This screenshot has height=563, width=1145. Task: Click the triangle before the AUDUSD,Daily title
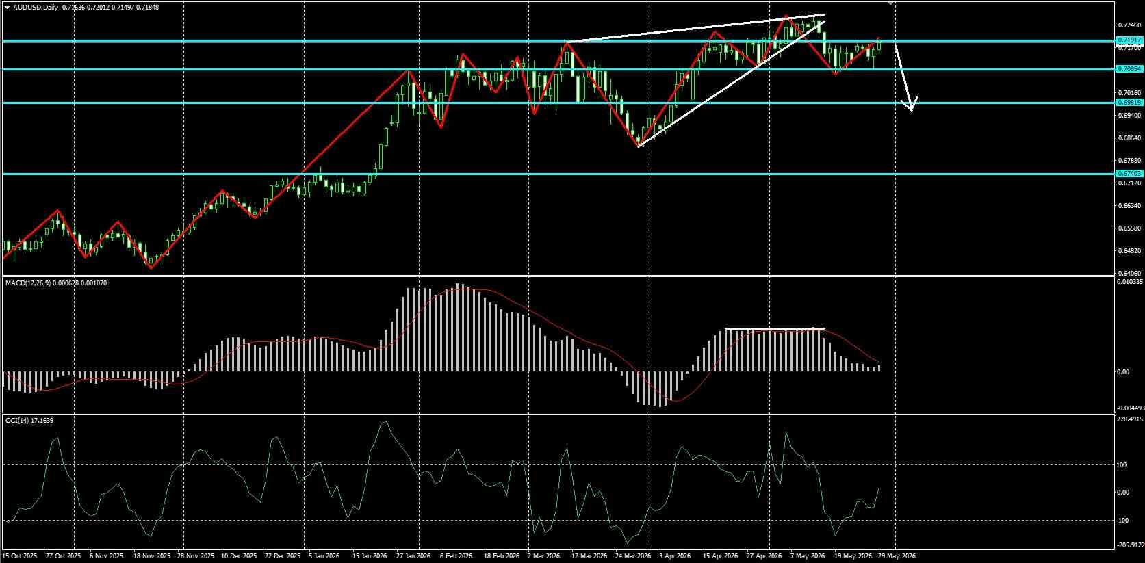[7, 7]
